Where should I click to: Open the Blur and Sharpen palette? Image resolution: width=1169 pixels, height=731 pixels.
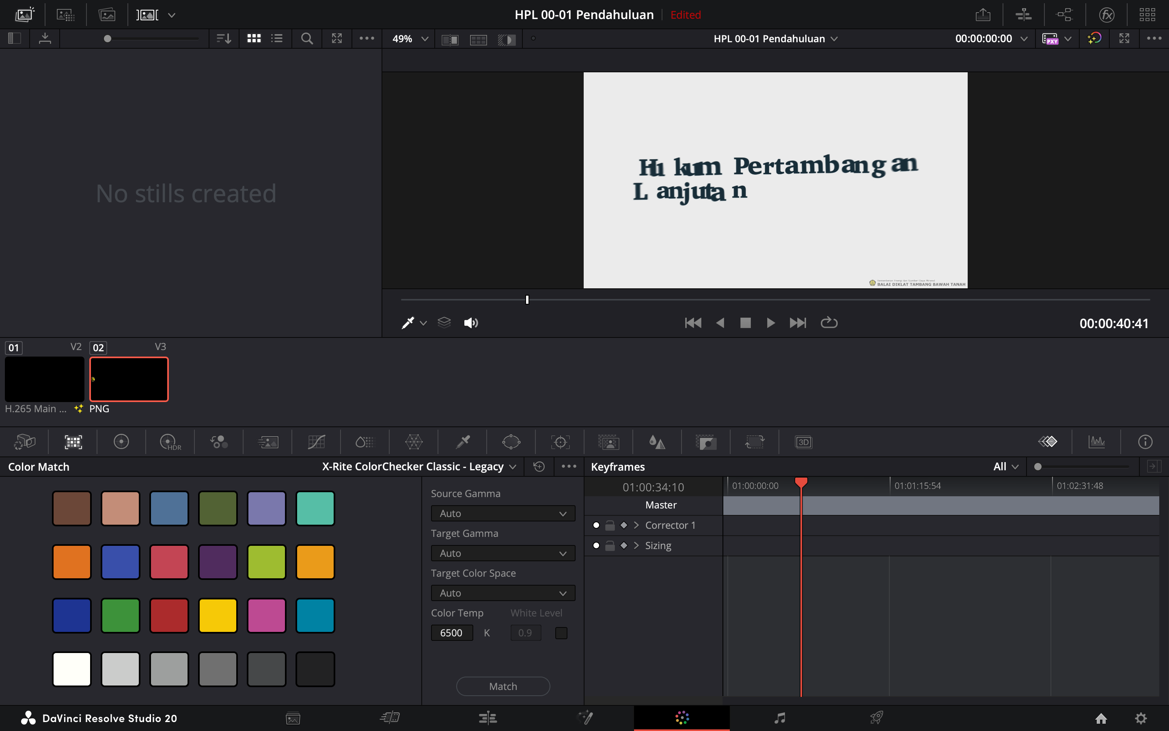coord(656,442)
